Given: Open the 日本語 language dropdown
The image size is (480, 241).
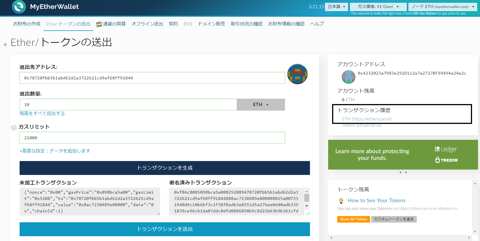Looking at the screenshot, I should [337, 7].
